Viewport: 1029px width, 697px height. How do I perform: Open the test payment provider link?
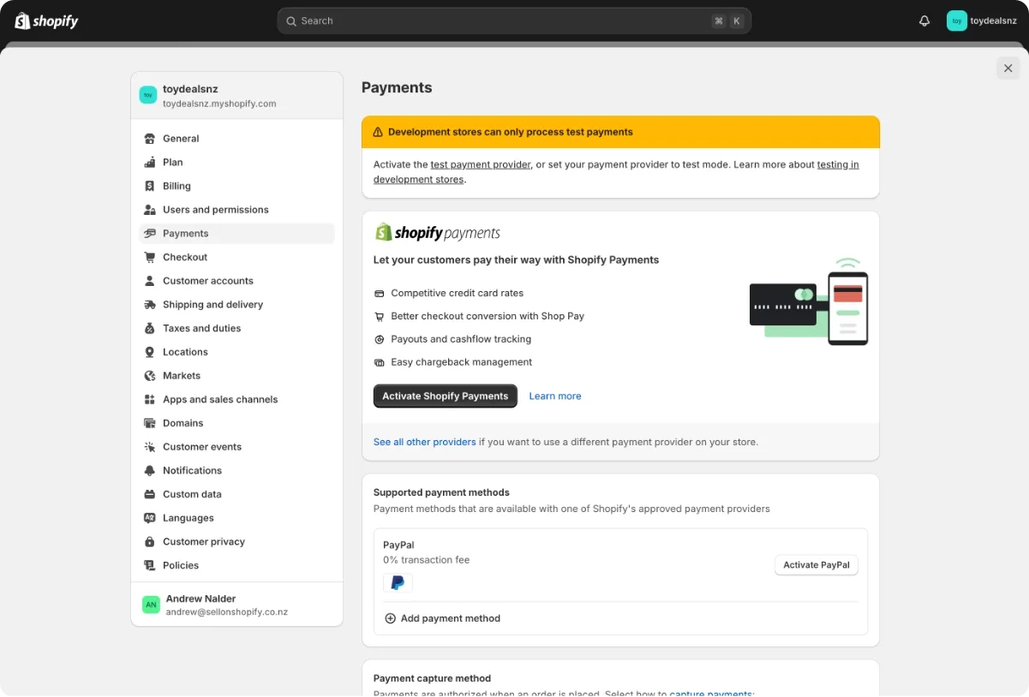(x=481, y=164)
